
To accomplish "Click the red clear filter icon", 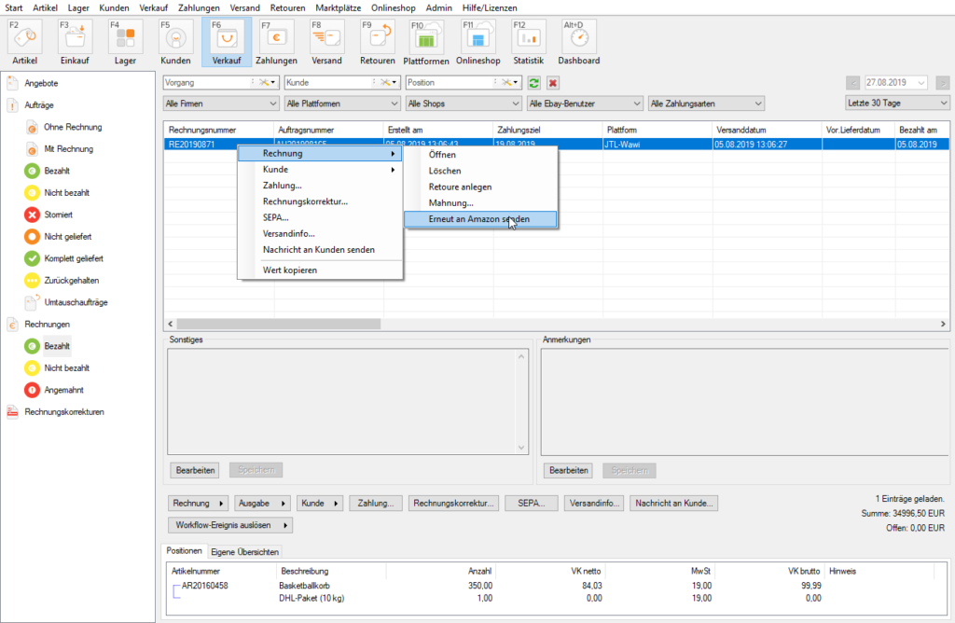I will pyautogui.click(x=553, y=83).
